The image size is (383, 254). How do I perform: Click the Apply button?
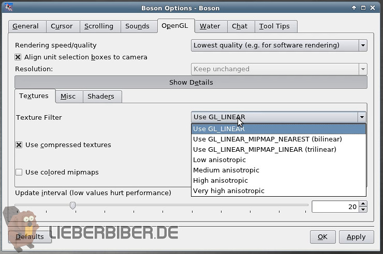pos(357,237)
